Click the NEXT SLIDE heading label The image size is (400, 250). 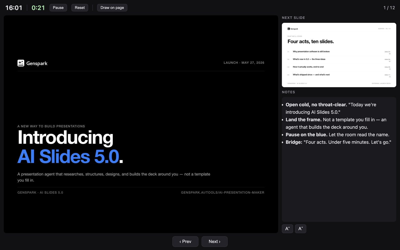click(x=293, y=18)
